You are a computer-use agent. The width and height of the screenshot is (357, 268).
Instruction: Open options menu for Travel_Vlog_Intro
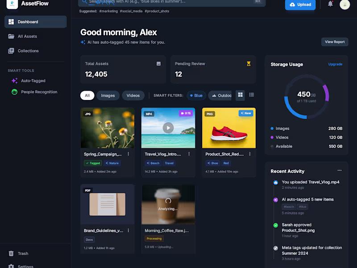(189, 154)
